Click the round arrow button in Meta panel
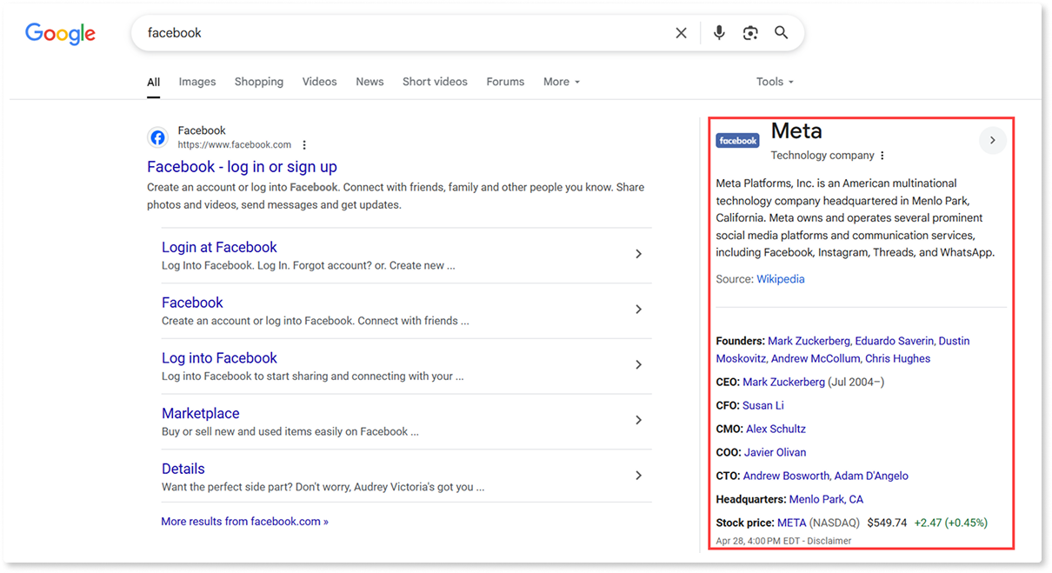Image resolution: width=1052 pixels, height=573 pixels. 993,141
